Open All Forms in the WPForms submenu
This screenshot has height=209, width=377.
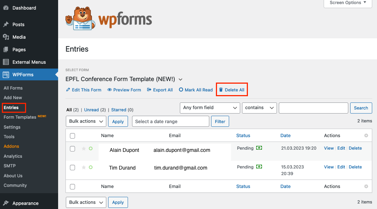(x=13, y=88)
